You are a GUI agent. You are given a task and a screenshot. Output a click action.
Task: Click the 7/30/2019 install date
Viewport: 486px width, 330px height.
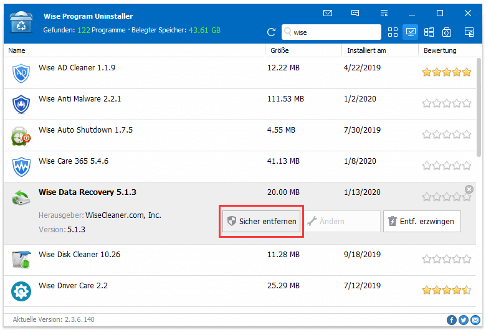coord(362,130)
